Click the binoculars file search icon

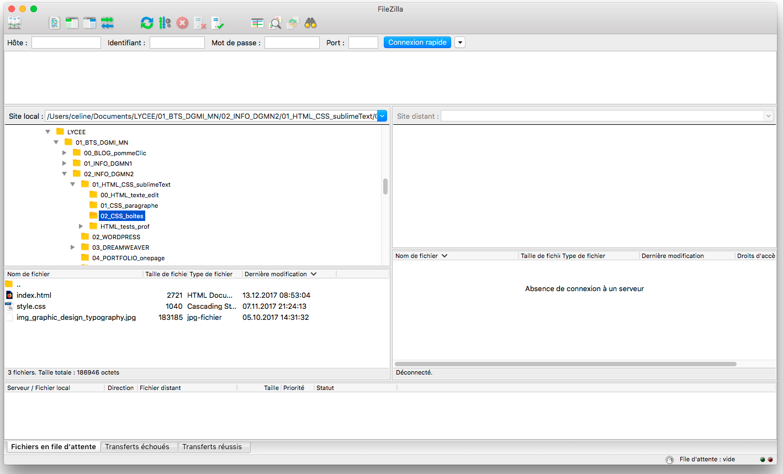point(310,23)
